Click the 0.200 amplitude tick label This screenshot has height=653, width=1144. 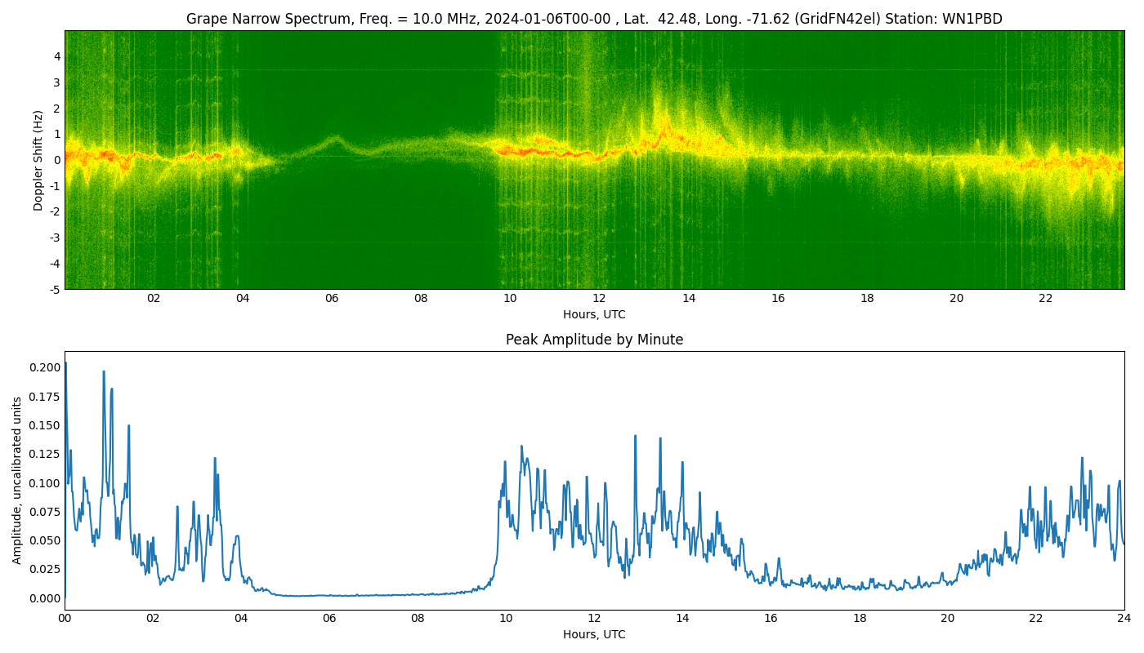click(x=44, y=367)
